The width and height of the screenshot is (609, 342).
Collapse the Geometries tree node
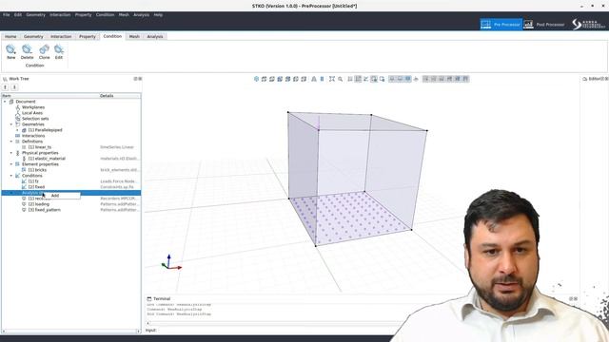point(11,124)
